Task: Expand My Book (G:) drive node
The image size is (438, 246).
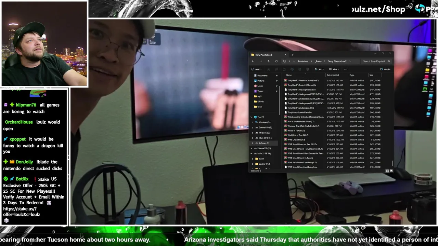Action: point(253,133)
